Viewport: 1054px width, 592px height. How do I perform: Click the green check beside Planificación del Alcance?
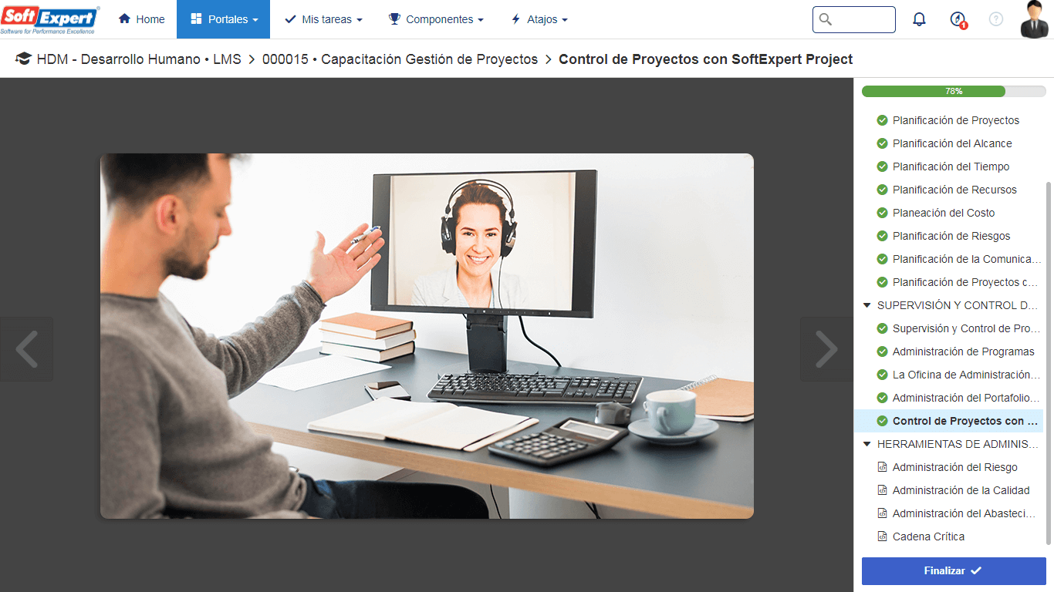883,143
